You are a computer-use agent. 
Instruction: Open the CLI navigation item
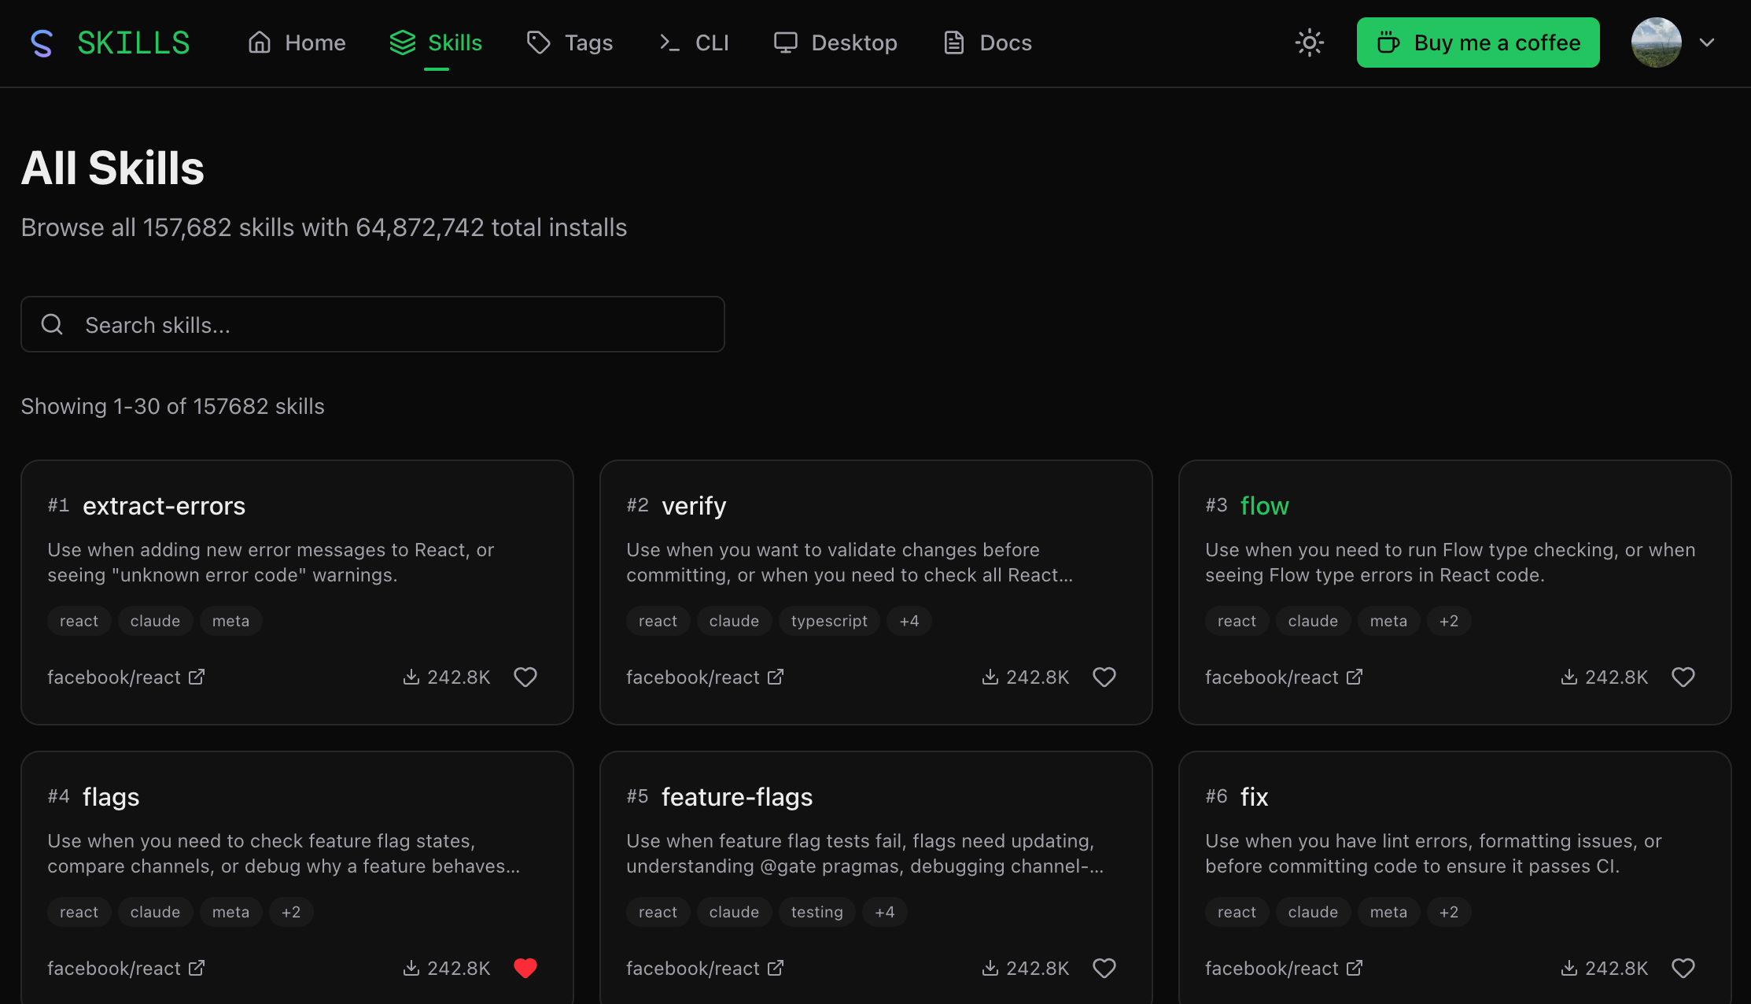click(694, 42)
